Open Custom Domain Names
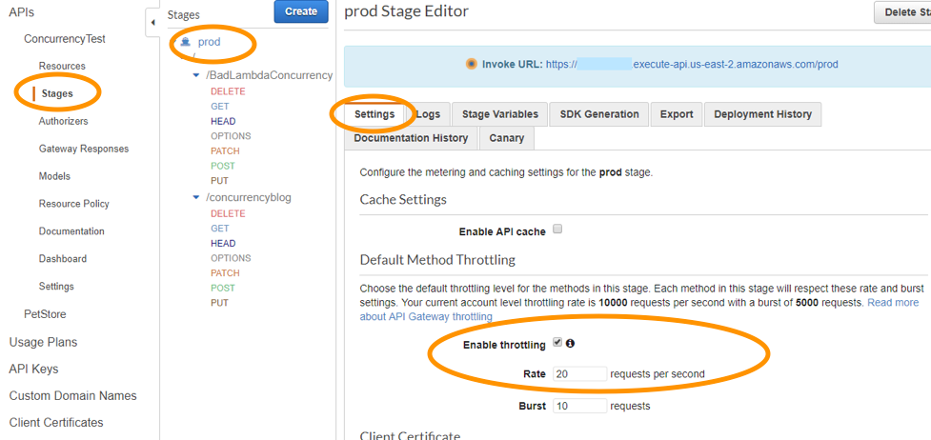The width and height of the screenshot is (931, 440). coord(72,395)
